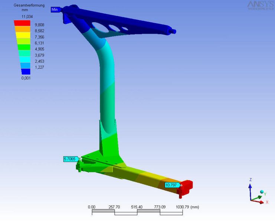Select the dark blue legend band
The height and width of the screenshot is (222, 275).
pyautogui.click(x=26, y=71)
